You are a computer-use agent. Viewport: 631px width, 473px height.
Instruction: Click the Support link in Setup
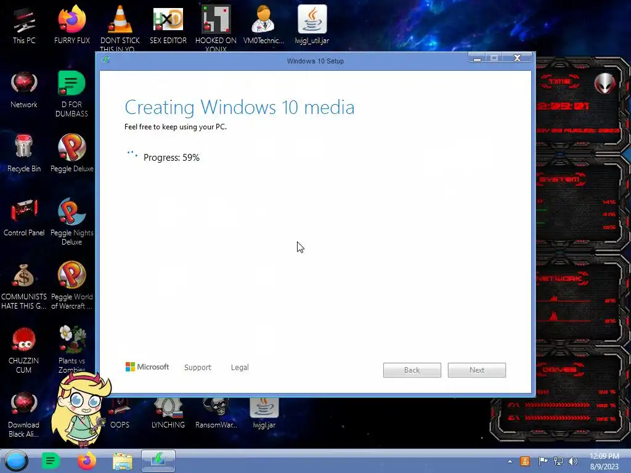[x=198, y=367]
